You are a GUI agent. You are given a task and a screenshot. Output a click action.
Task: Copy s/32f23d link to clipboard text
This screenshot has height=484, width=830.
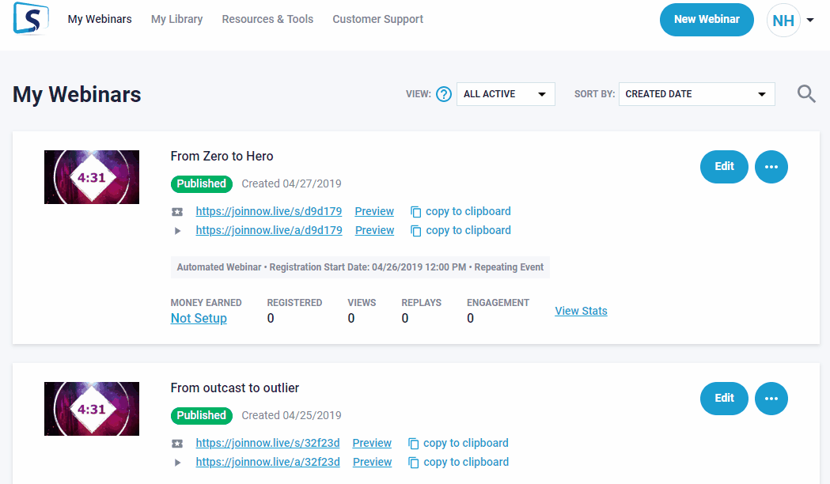(466, 443)
